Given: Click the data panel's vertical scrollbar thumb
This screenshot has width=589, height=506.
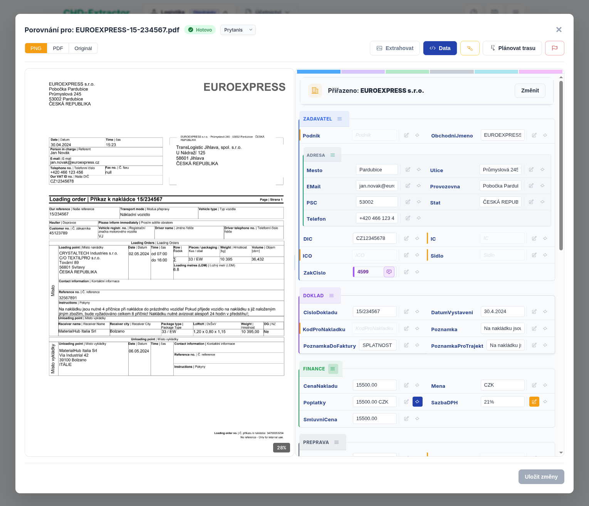Looking at the screenshot, I should tap(561, 166).
